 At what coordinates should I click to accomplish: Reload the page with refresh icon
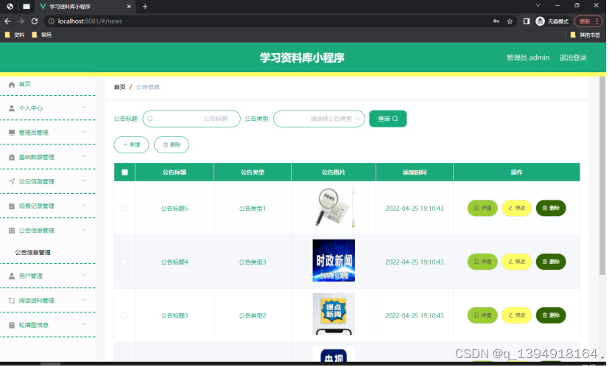pos(35,21)
